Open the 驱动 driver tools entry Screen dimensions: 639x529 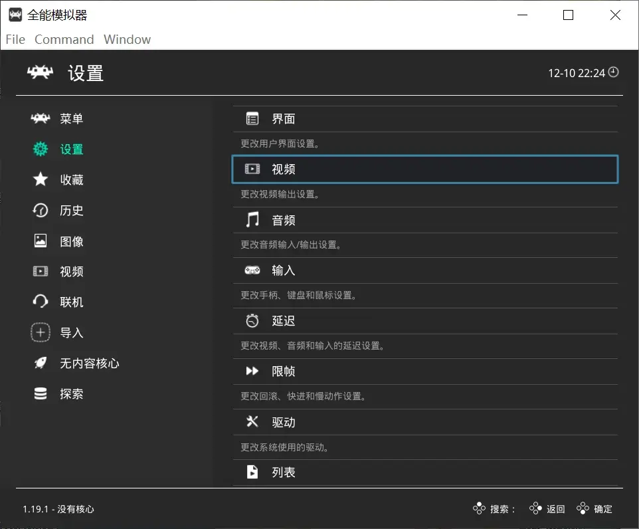point(425,422)
